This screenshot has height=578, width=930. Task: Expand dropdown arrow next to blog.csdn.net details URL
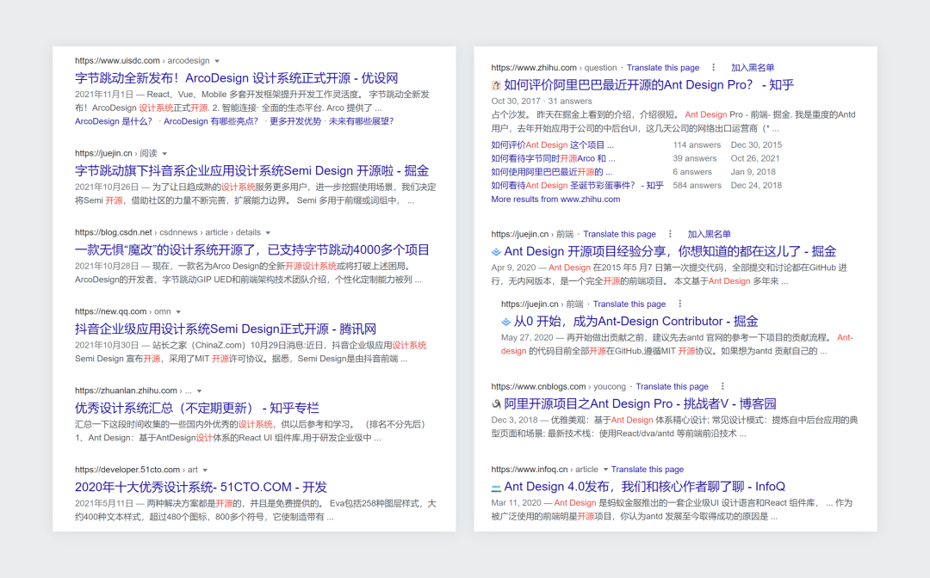point(268,233)
